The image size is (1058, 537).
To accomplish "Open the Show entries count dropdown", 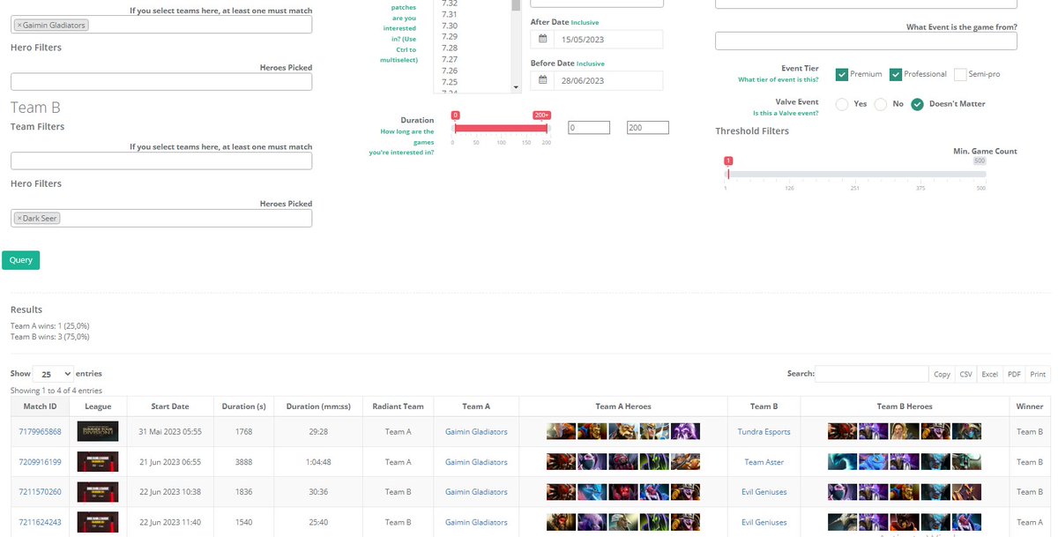I will [53, 374].
